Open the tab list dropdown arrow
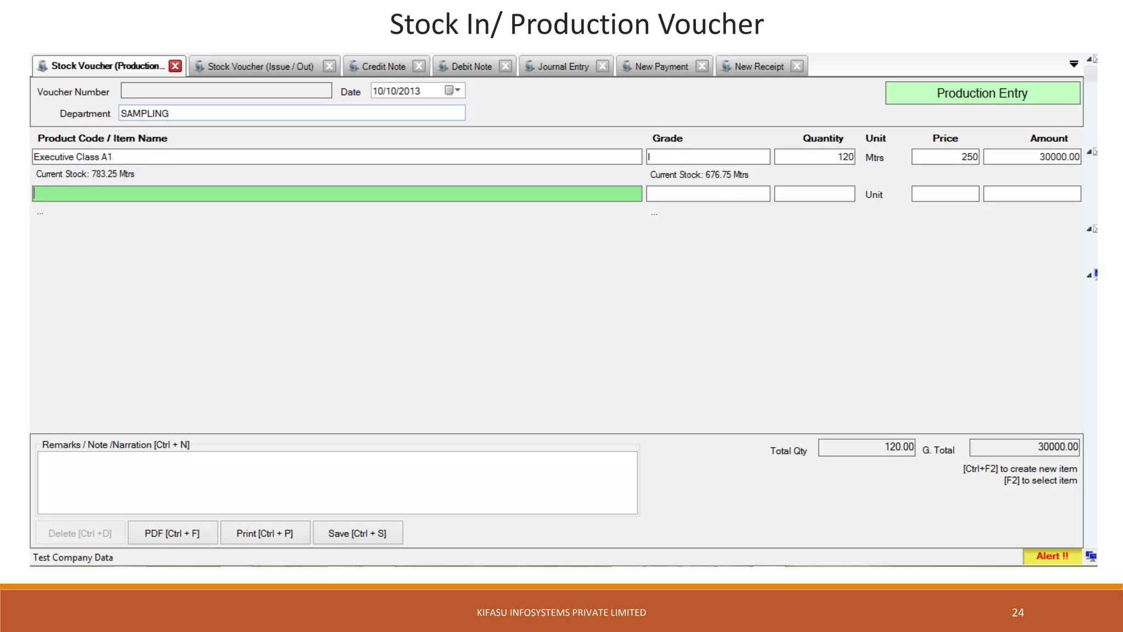This screenshot has width=1123, height=632. click(1074, 64)
